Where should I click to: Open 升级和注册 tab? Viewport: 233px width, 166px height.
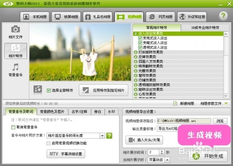click(192, 17)
